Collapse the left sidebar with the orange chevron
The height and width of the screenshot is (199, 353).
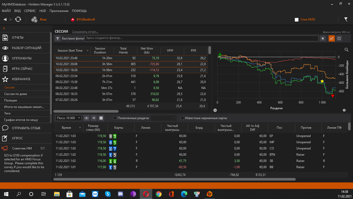pyautogui.click(x=4, y=28)
